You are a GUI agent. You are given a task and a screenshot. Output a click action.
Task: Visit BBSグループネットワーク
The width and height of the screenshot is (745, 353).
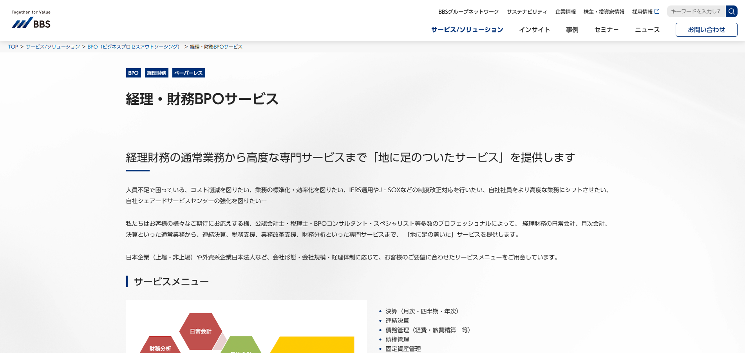(x=468, y=11)
